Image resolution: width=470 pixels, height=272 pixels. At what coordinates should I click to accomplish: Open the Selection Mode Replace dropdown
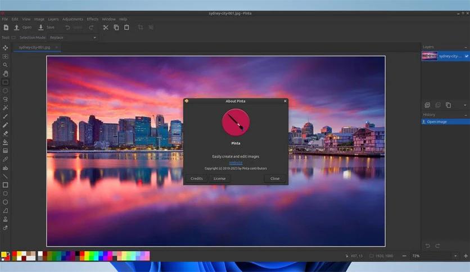click(x=73, y=38)
